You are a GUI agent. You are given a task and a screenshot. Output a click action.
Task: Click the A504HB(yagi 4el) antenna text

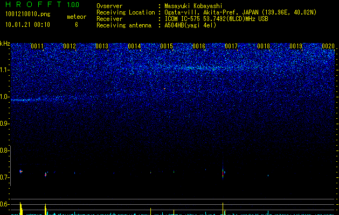[190, 25]
